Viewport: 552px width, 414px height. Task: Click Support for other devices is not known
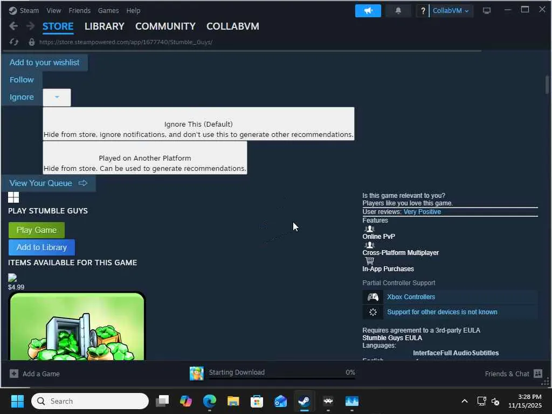442,312
